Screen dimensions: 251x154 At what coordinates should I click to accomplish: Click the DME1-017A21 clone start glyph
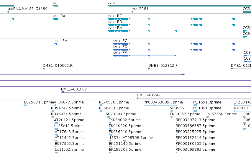[138, 98]
